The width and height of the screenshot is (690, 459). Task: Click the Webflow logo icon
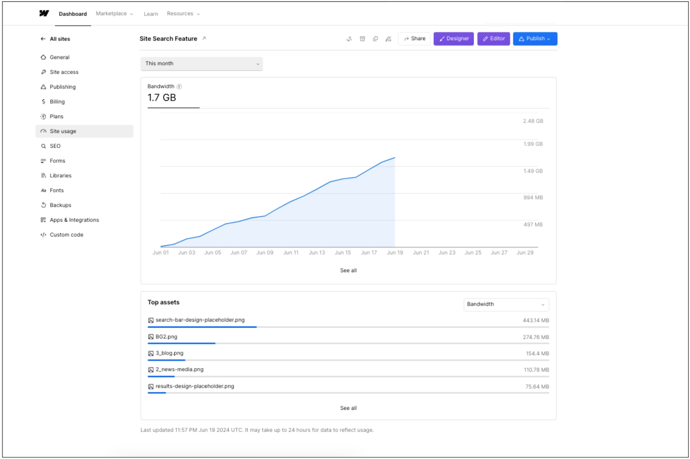click(44, 13)
